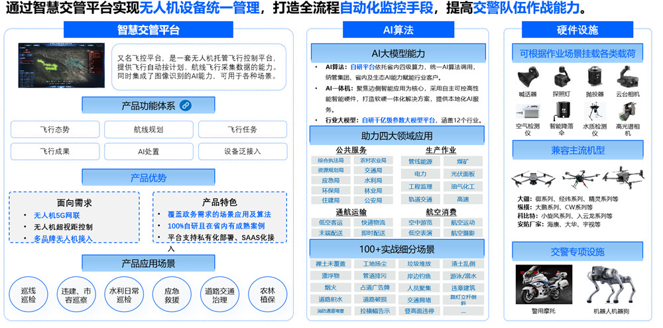
Task: Click the 人员聚集 scenario tag
Action: 419,288
